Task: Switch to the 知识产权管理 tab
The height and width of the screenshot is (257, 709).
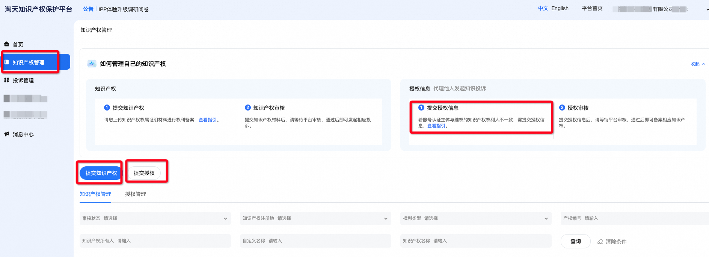Action: [95, 194]
